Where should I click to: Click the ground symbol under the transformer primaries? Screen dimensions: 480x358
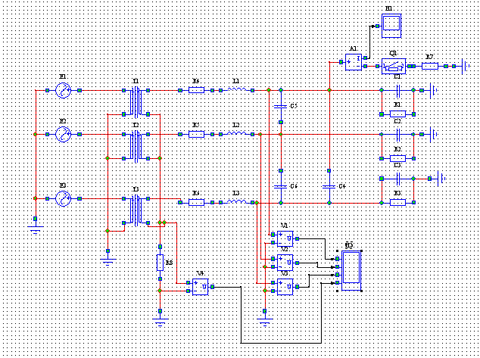[108, 262]
